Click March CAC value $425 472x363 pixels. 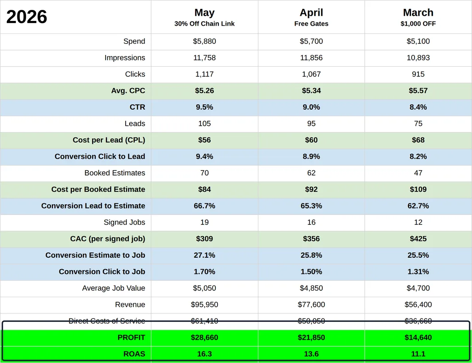(x=418, y=239)
